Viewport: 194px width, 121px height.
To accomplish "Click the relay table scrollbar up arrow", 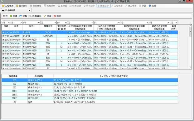I will click(190, 26).
